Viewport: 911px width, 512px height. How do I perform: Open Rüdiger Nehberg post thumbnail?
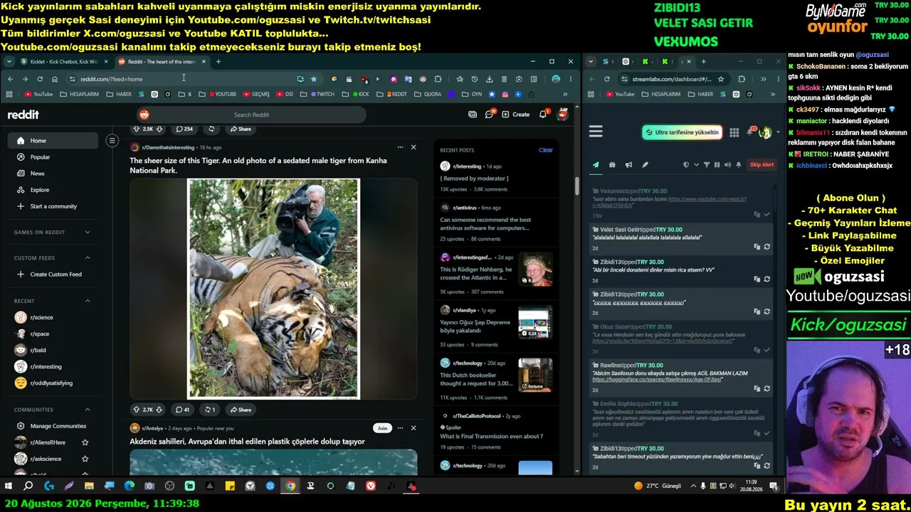point(535,270)
